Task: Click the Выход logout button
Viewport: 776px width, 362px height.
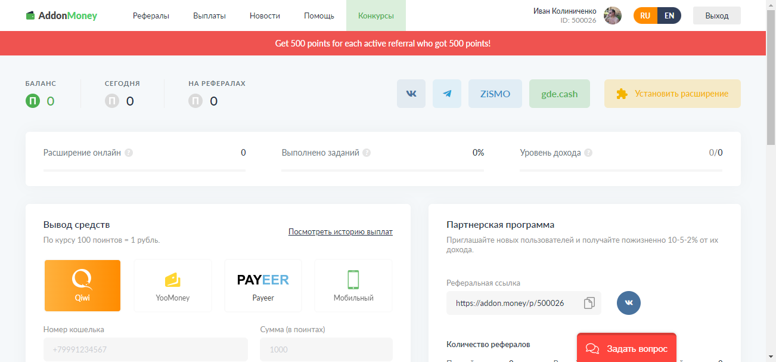Action: click(717, 16)
